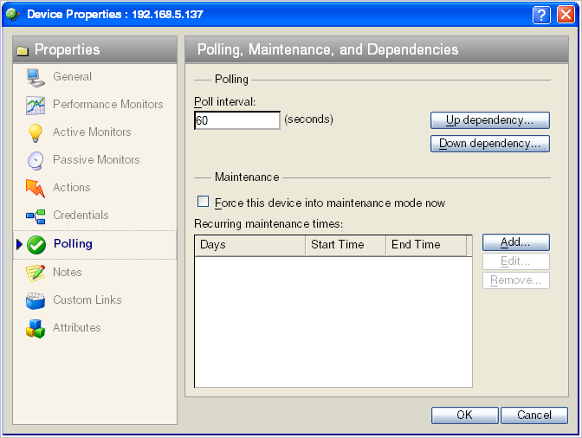Select Credentials in Properties list

coord(81,216)
